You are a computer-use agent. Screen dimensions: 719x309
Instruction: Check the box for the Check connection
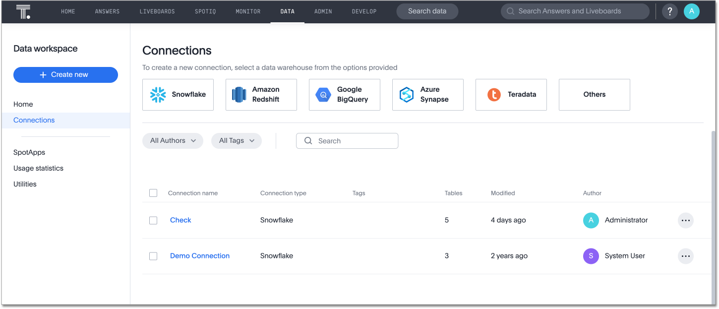click(x=153, y=220)
